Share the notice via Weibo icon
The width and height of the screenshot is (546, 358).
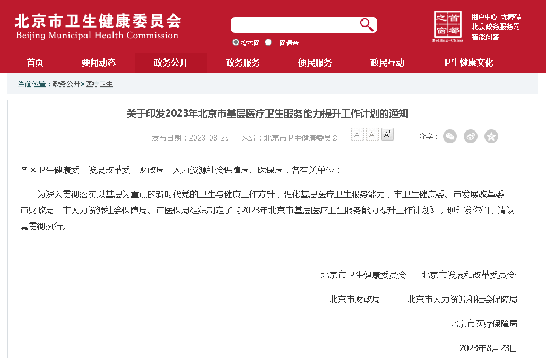(x=471, y=136)
